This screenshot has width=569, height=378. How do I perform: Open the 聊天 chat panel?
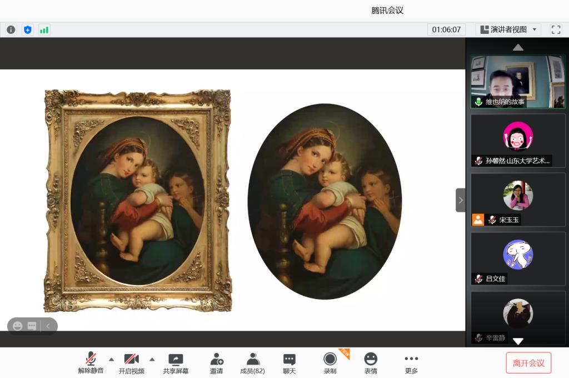pos(289,363)
